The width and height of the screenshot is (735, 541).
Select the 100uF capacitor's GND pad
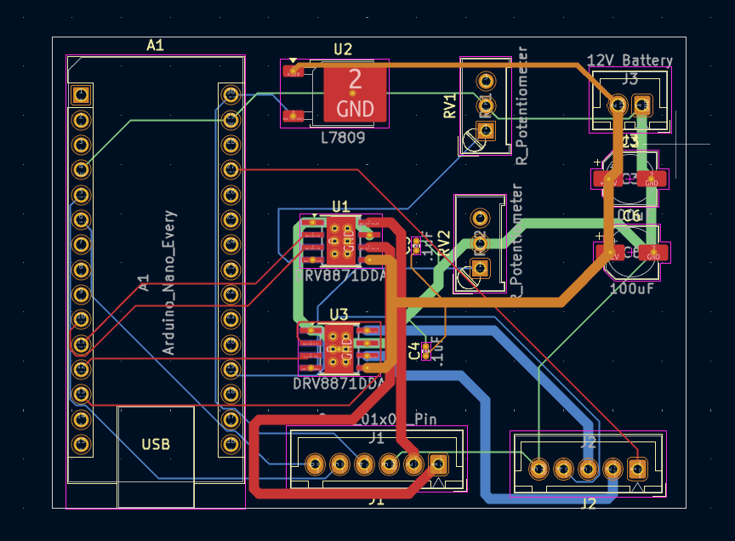click(652, 253)
